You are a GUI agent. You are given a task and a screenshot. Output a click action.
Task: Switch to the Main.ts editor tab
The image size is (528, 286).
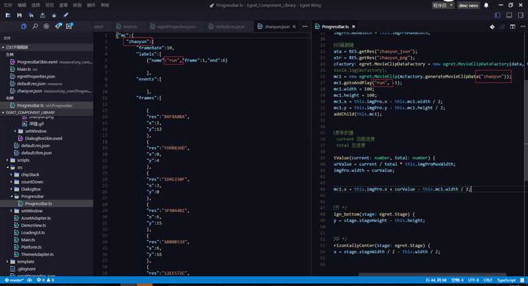[x=127, y=26]
